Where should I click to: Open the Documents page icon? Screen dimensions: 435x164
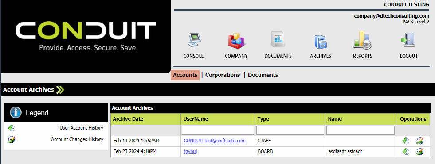pos(278,39)
